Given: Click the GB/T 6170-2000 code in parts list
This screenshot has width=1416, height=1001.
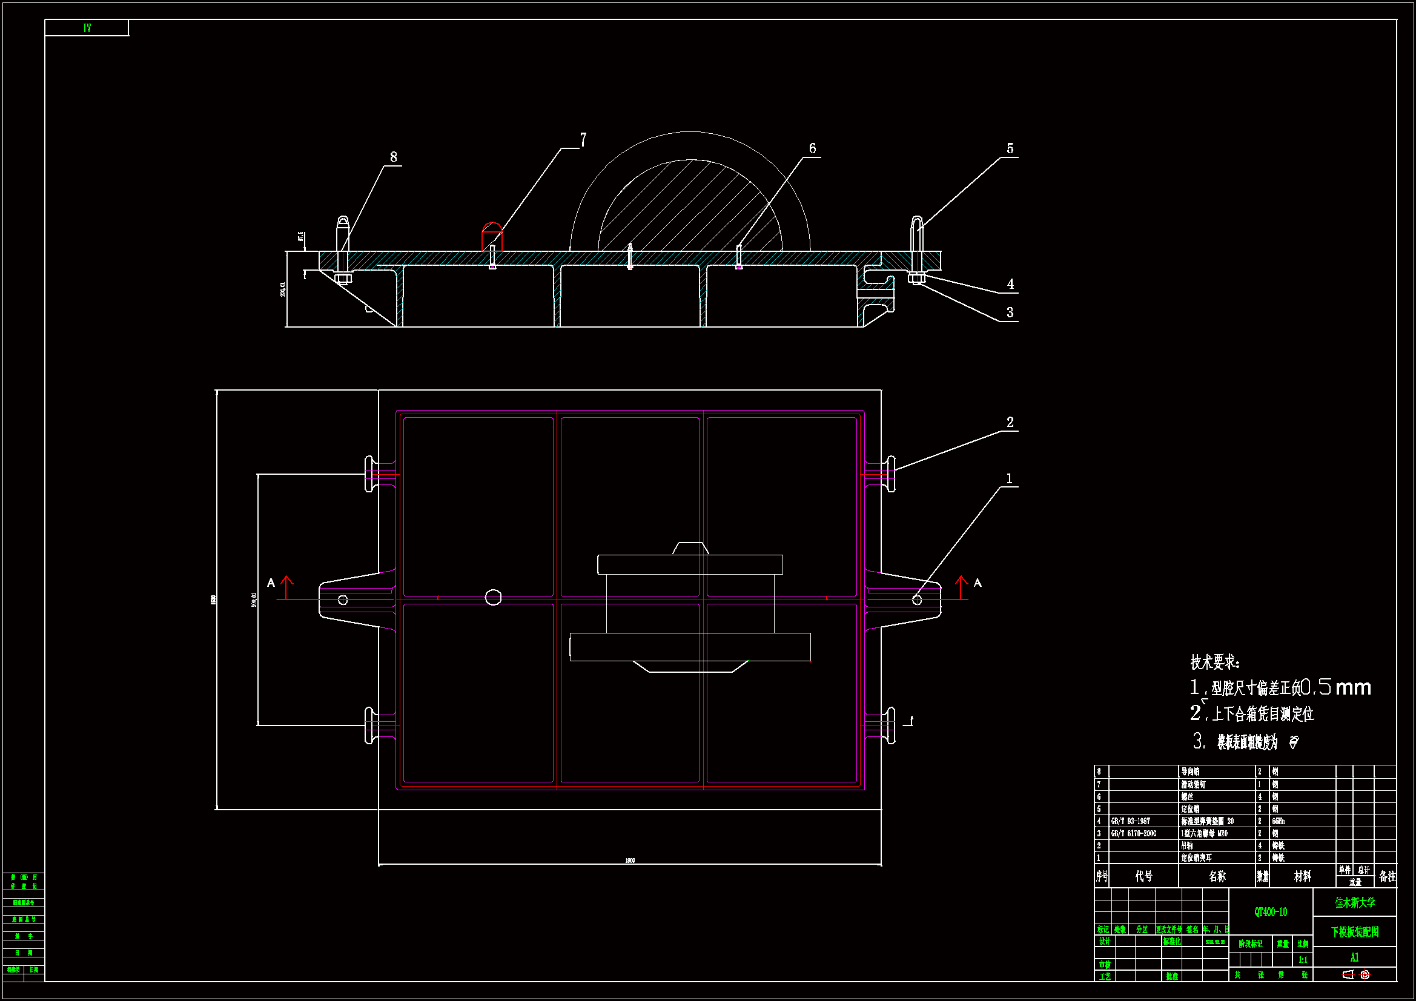Looking at the screenshot, I should (1134, 833).
